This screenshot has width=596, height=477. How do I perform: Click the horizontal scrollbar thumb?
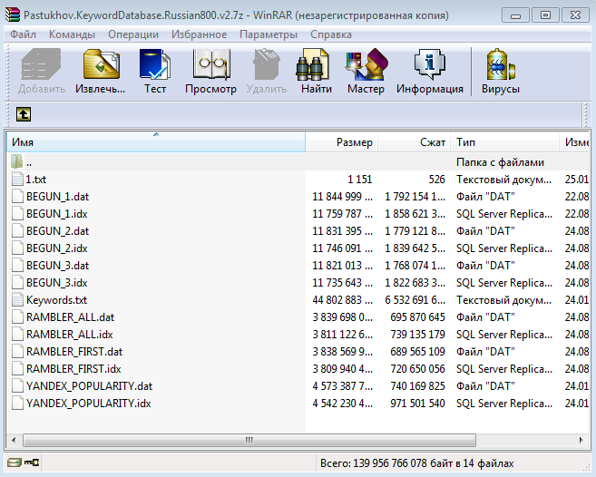pos(249,440)
